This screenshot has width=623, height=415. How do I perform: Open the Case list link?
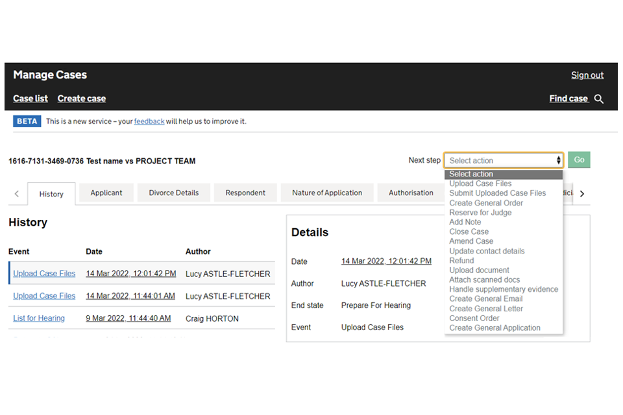tap(31, 99)
